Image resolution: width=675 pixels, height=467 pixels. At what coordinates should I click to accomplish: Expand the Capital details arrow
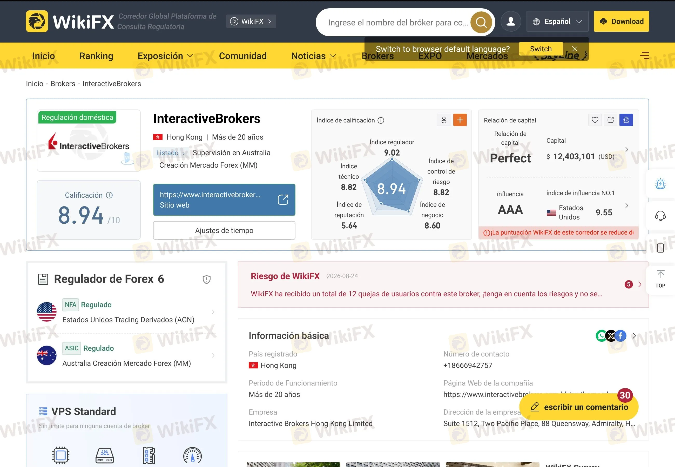pyautogui.click(x=627, y=149)
